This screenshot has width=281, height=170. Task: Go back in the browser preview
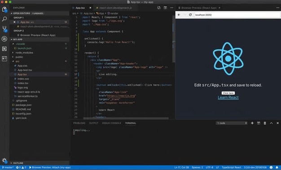(x=179, y=15)
